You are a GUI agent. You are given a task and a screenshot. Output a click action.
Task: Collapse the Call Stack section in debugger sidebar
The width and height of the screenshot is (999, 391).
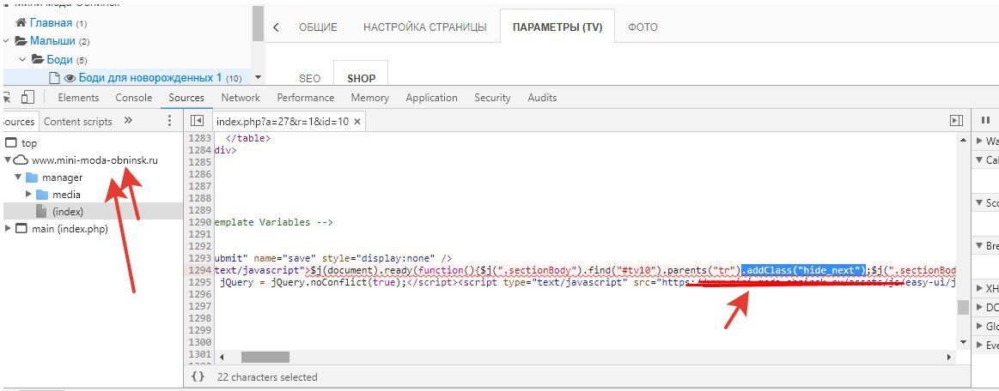pos(980,160)
